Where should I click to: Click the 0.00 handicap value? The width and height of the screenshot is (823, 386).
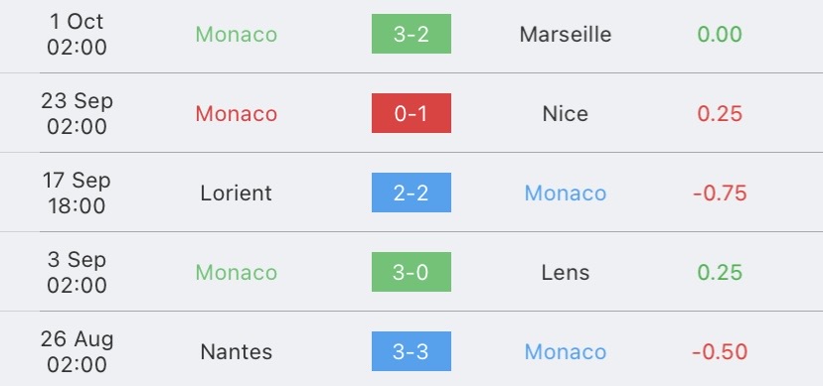(x=720, y=35)
